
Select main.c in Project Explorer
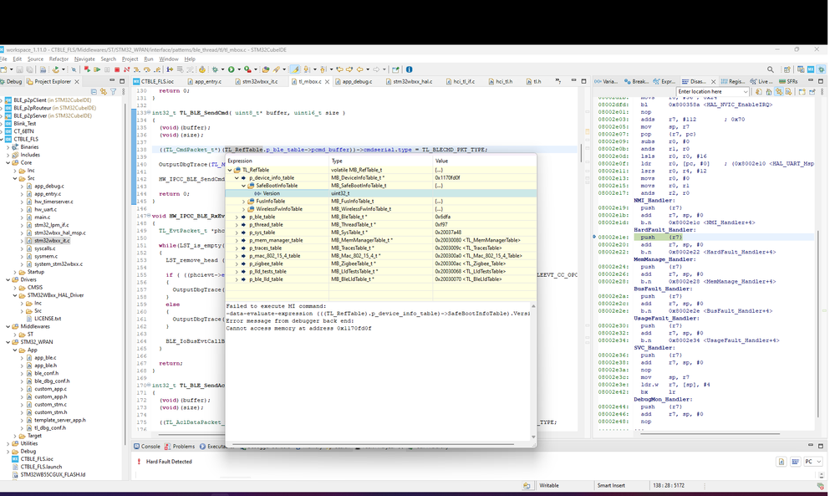pos(42,217)
